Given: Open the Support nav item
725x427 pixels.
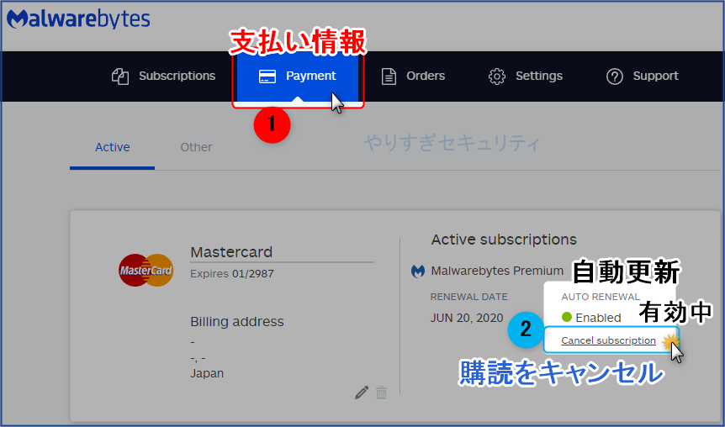Looking at the screenshot, I should click(643, 76).
